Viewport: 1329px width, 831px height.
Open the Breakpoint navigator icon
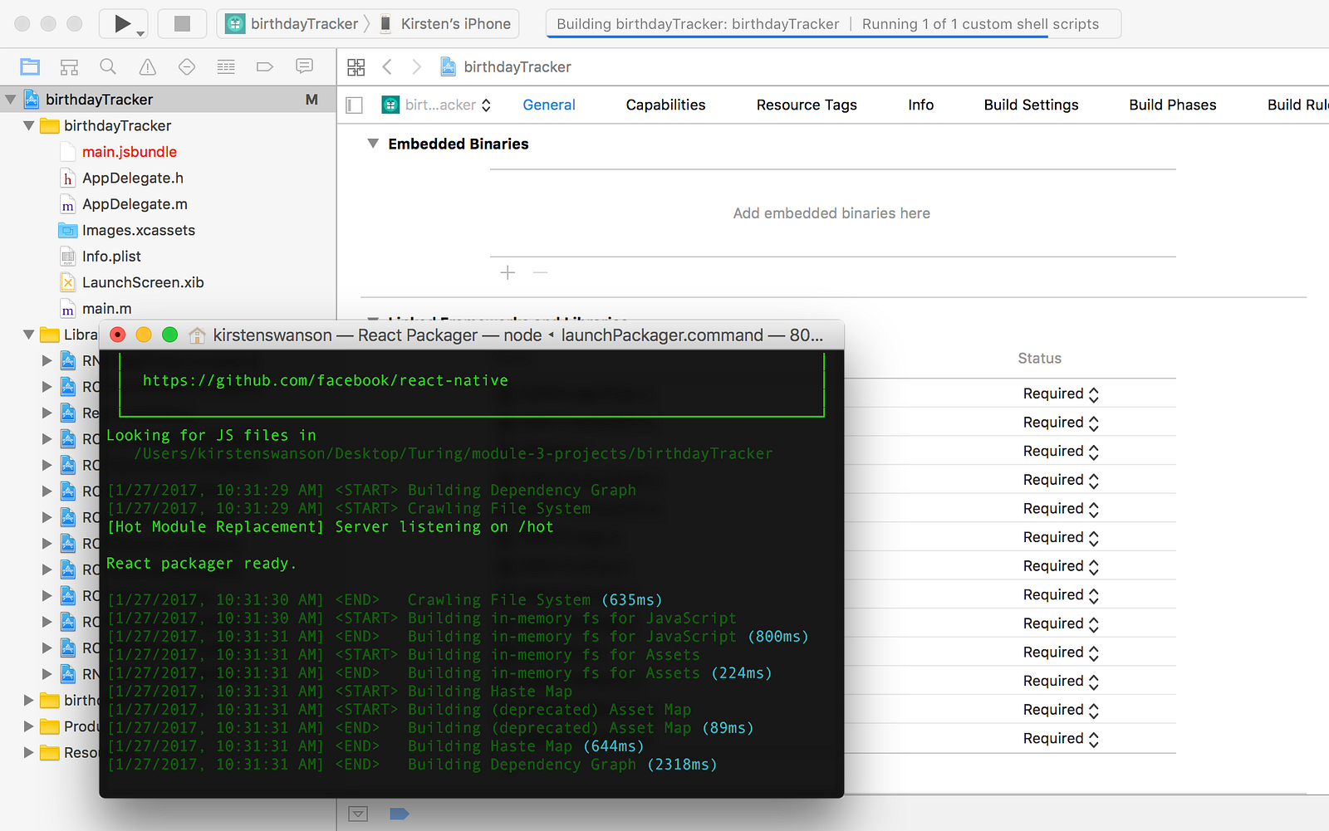(265, 67)
